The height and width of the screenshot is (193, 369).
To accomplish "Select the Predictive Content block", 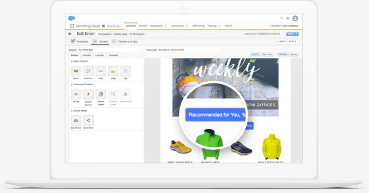I will pos(113,94).
